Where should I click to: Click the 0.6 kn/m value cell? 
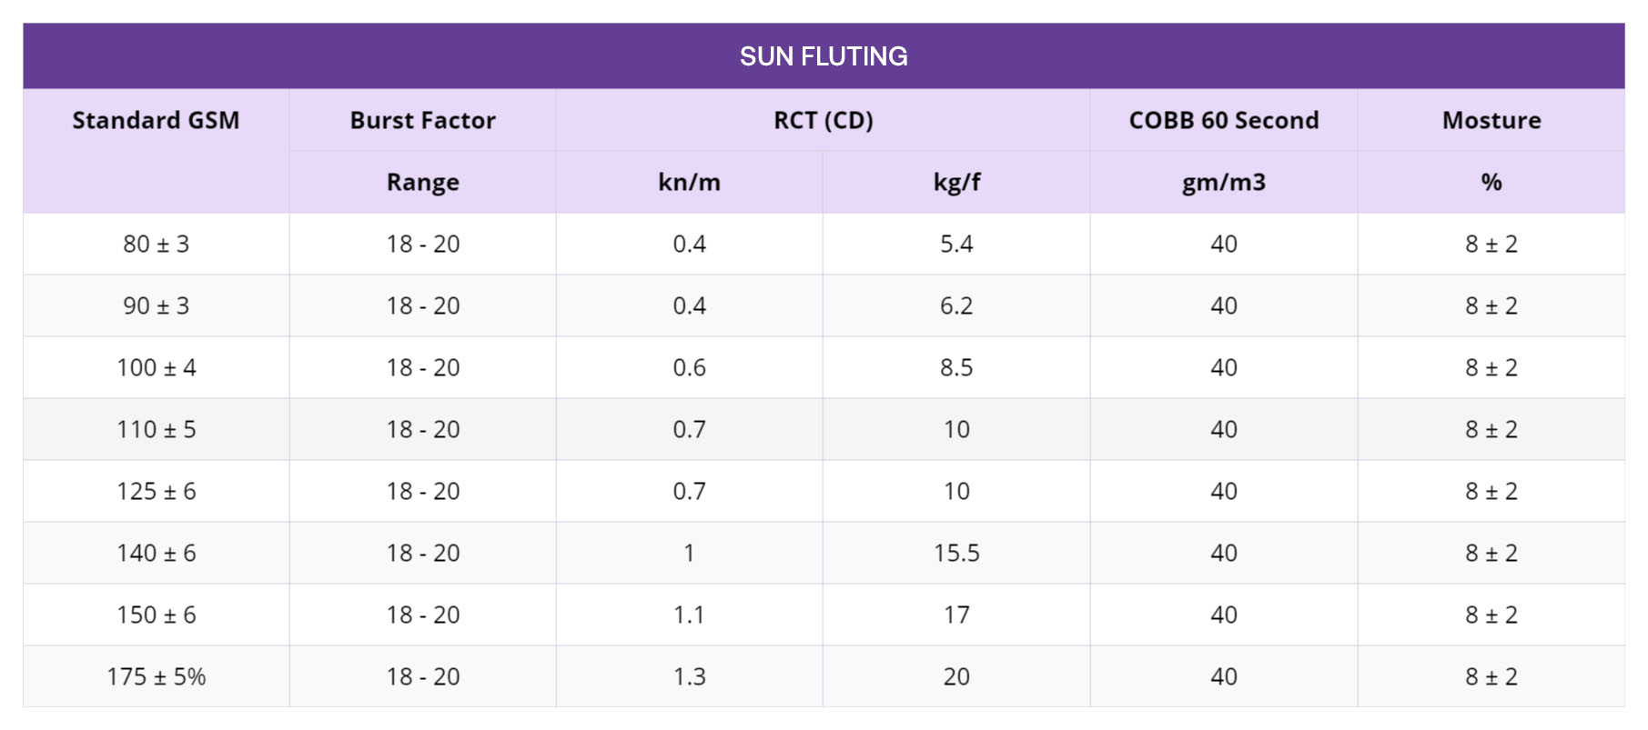click(689, 368)
